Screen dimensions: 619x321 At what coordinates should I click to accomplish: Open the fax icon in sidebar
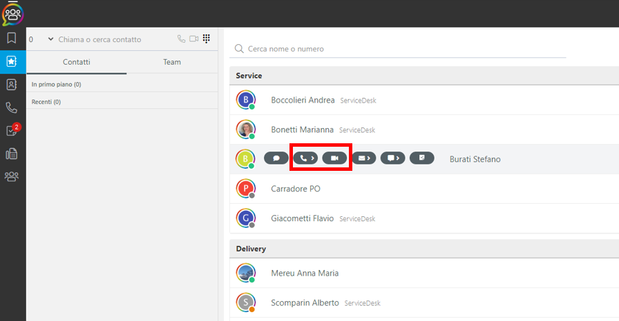[x=12, y=154]
